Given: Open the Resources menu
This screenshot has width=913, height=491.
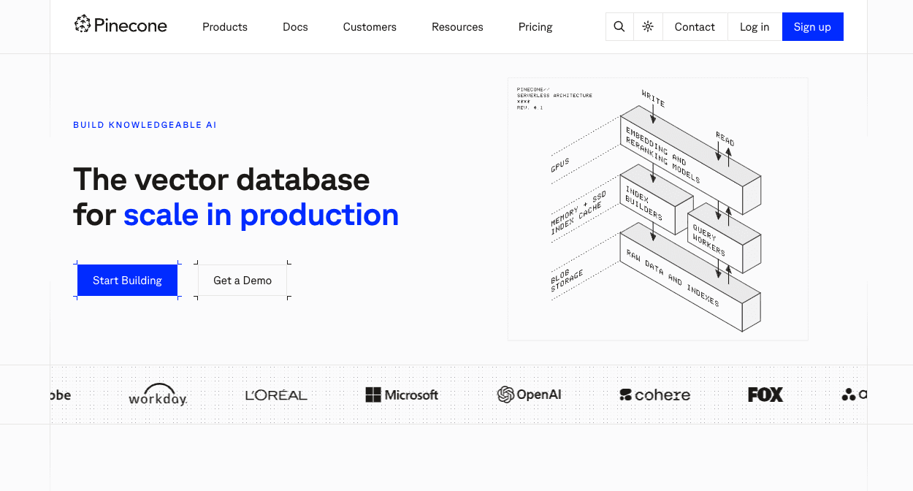Looking at the screenshot, I should 457,27.
